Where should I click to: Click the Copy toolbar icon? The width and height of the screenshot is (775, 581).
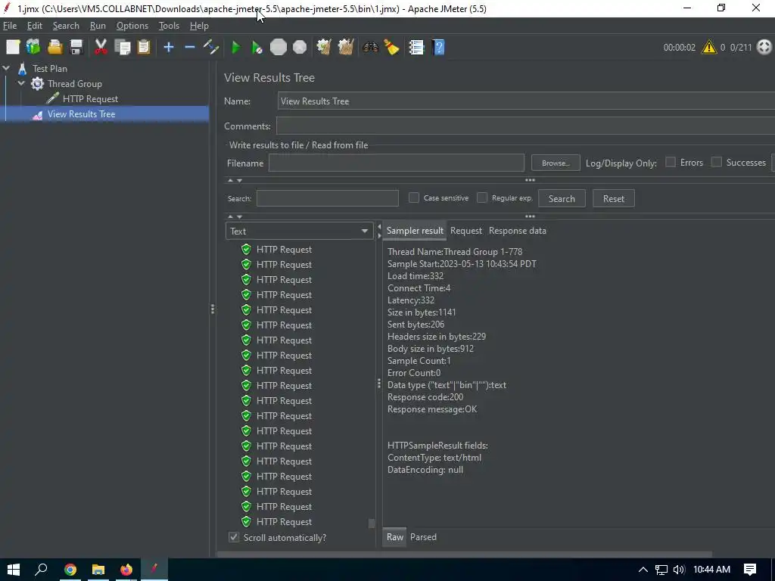(122, 48)
